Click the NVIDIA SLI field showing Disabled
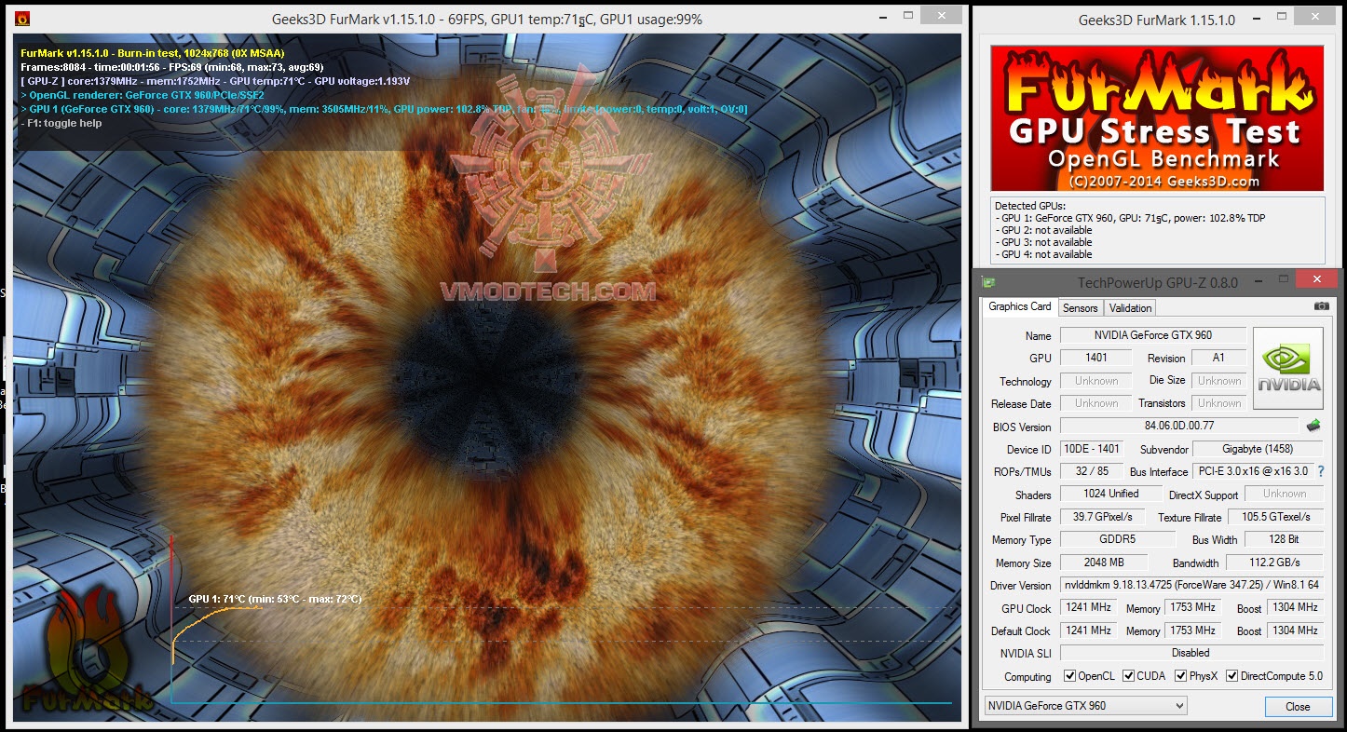The height and width of the screenshot is (732, 1347). pyautogui.click(x=1191, y=653)
